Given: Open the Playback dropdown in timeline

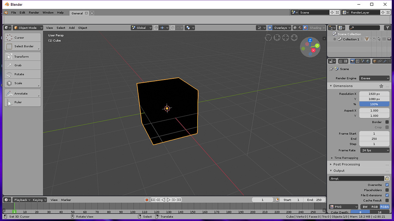Looking at the screenshot, I should (x=22, y=200).
